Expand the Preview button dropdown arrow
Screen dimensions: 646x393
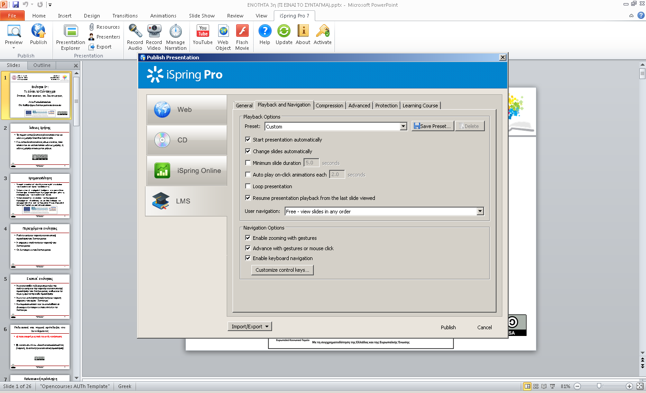[x=14, y=48]
